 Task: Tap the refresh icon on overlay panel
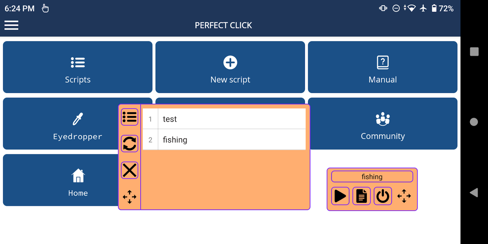click(x=129, y=144)
